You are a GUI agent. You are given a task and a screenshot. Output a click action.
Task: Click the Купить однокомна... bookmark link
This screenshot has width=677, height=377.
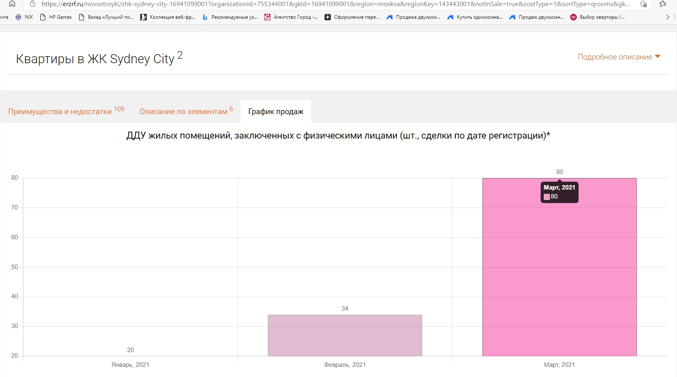[475, 17]
